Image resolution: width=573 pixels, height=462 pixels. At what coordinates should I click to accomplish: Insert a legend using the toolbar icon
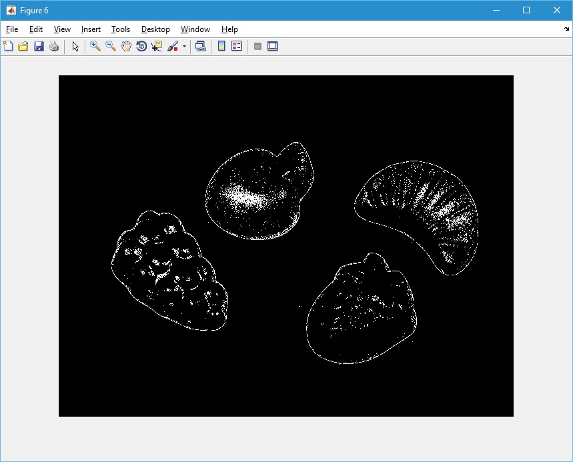pos(237,46)
